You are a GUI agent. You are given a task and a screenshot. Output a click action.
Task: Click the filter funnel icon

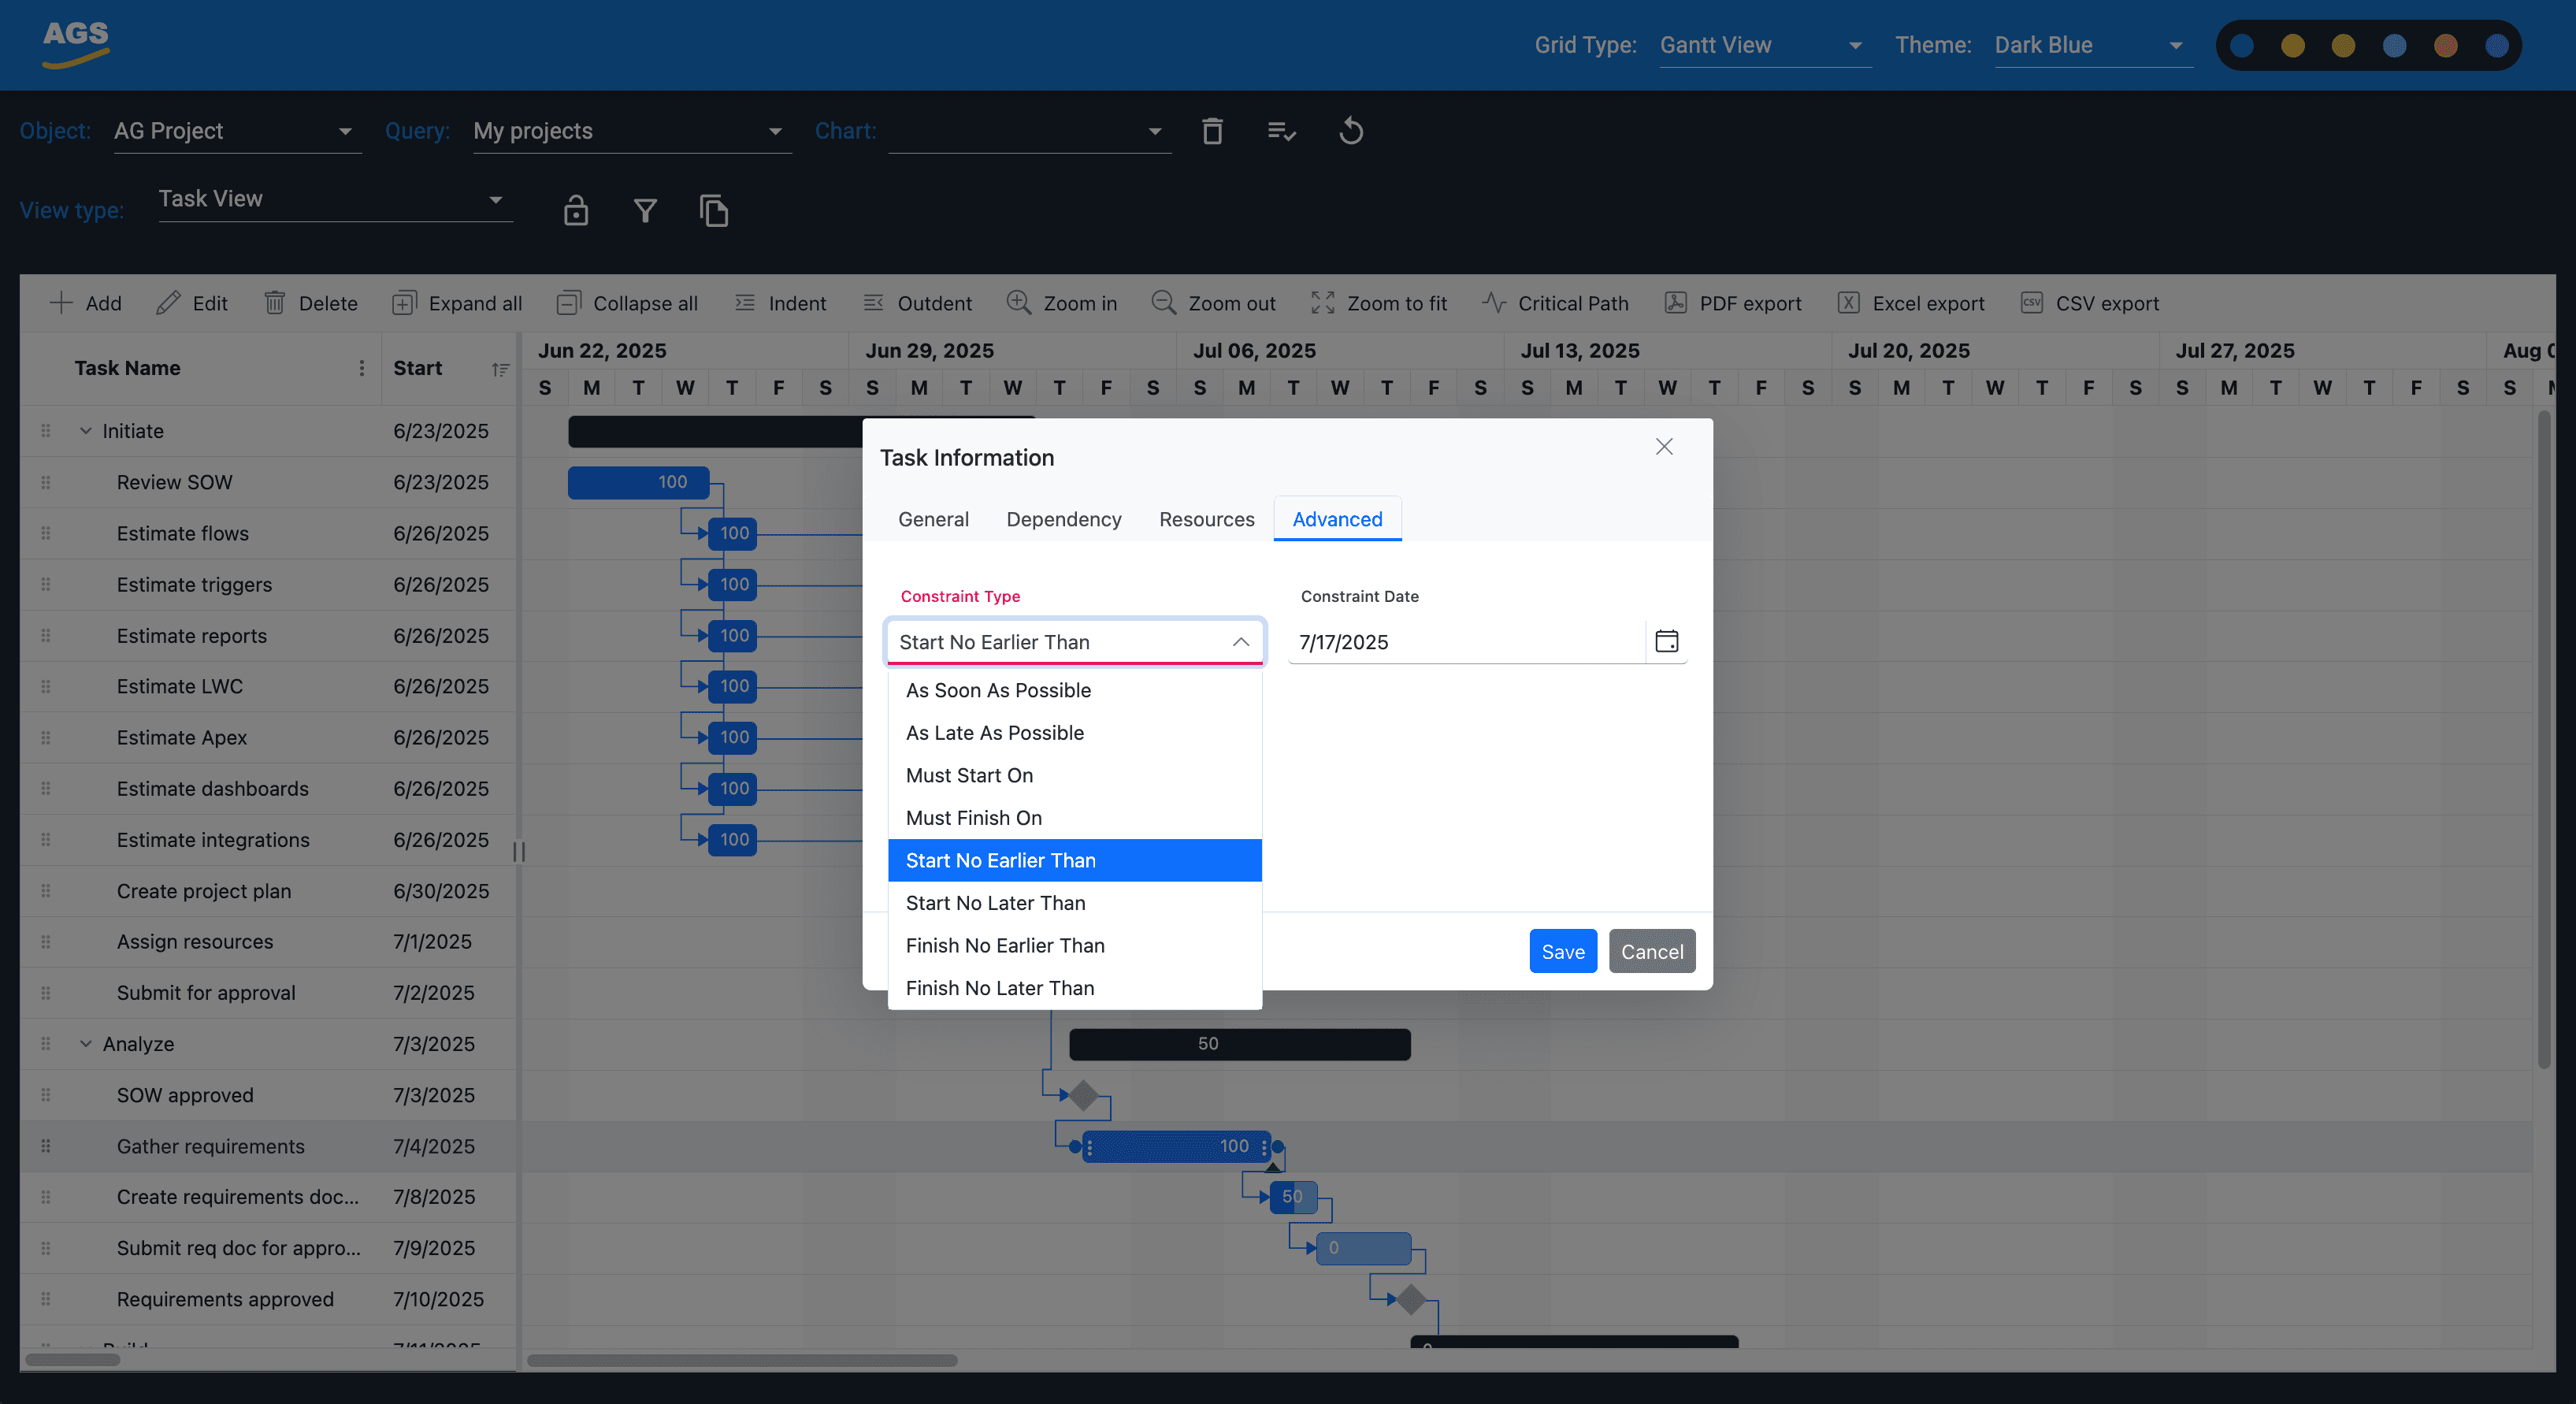(x=645, y=210)
